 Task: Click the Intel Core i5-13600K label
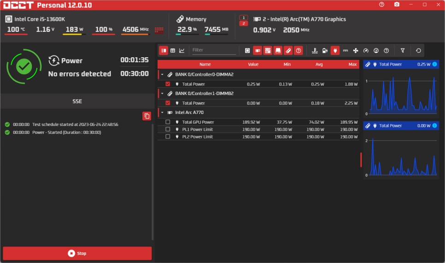coord(40,19)
